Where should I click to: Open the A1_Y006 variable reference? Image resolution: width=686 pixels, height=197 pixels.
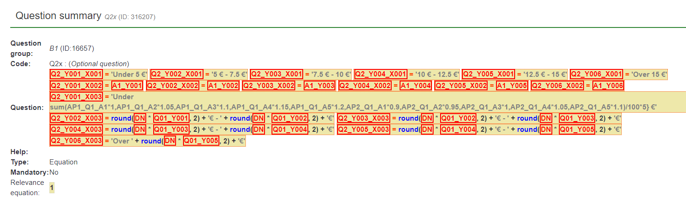tap(608, 86)
